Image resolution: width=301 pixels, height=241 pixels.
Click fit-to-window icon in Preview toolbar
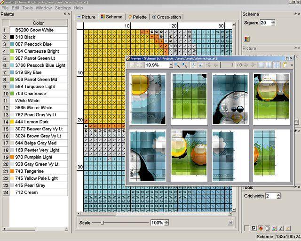point(139,65)
